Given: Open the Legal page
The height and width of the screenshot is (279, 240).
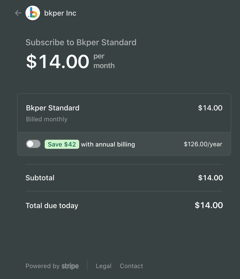Looking at the screenshot, I should [x=103, y=266].
